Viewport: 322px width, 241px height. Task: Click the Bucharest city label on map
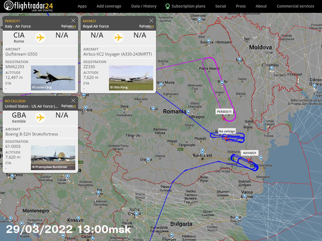(x=202, y=156)
